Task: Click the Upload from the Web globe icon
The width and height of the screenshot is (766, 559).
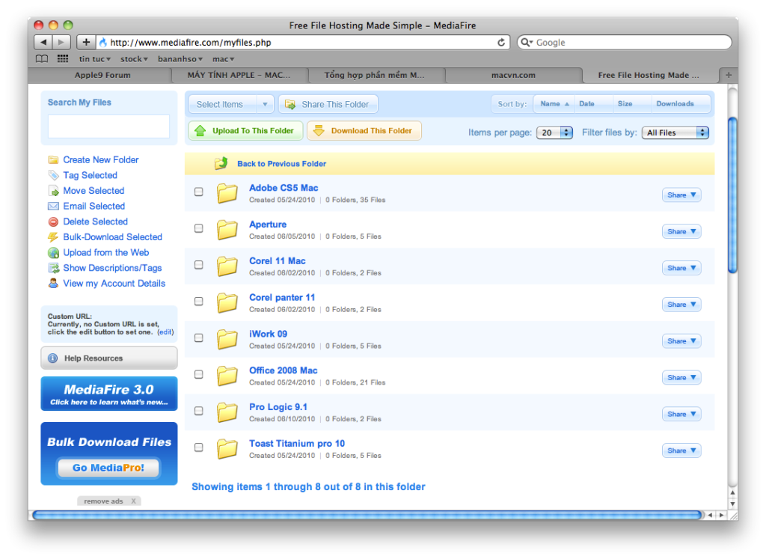Action: 53,253
